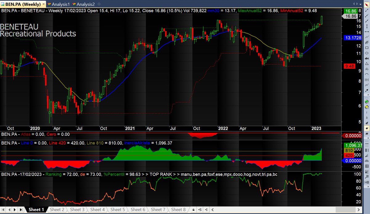Jump to the first sheet

pos(3,210)
